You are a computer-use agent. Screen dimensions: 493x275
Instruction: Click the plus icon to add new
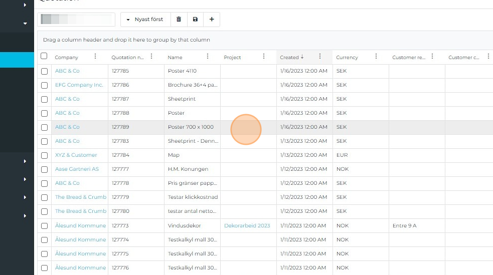tap(212, 20)
